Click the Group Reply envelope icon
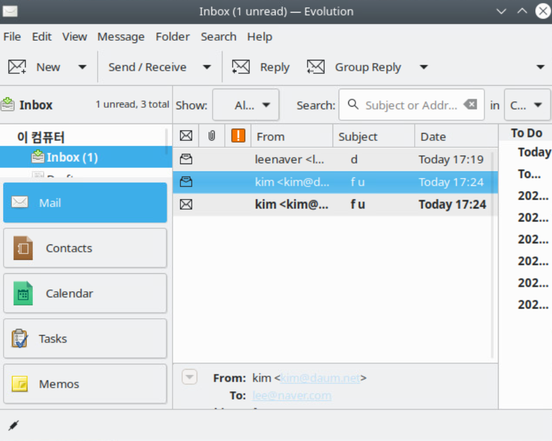This screenshot has height=441, width=552. [315, 67]
